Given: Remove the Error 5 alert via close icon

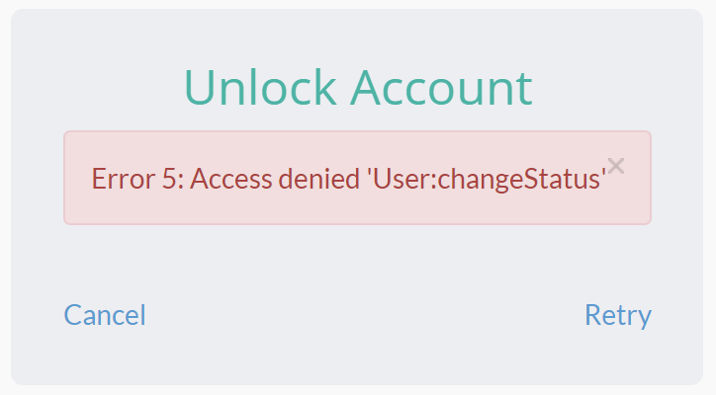Looking at the screenshot, I should (x=616, y=166).
